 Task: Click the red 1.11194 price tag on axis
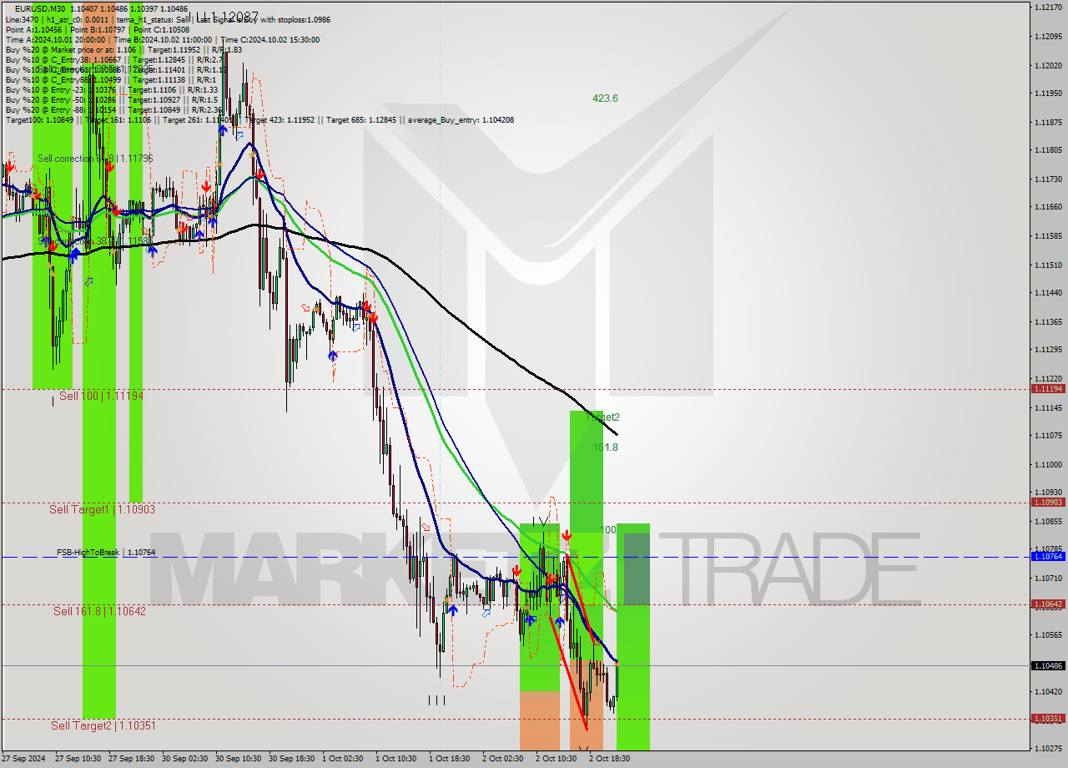[1047, 388]
